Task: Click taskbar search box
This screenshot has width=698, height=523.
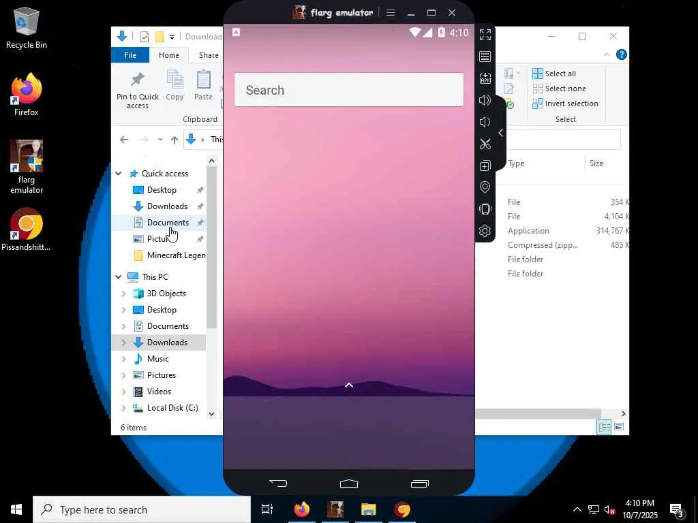Action: click(x=142, y=509)
